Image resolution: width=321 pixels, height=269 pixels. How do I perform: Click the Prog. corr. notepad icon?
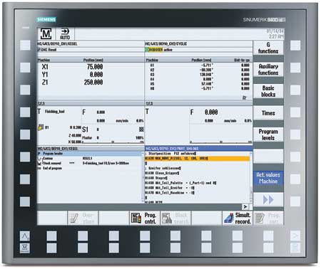pyautogui.click(x=260, y=218)
